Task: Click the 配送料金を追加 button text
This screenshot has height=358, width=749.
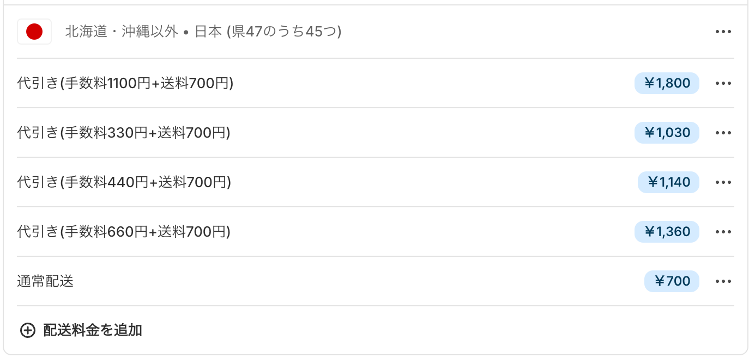Action: click(93, 330)
